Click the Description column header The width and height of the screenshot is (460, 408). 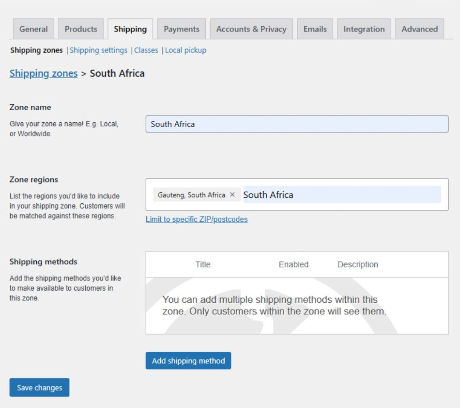coord(358,264)
